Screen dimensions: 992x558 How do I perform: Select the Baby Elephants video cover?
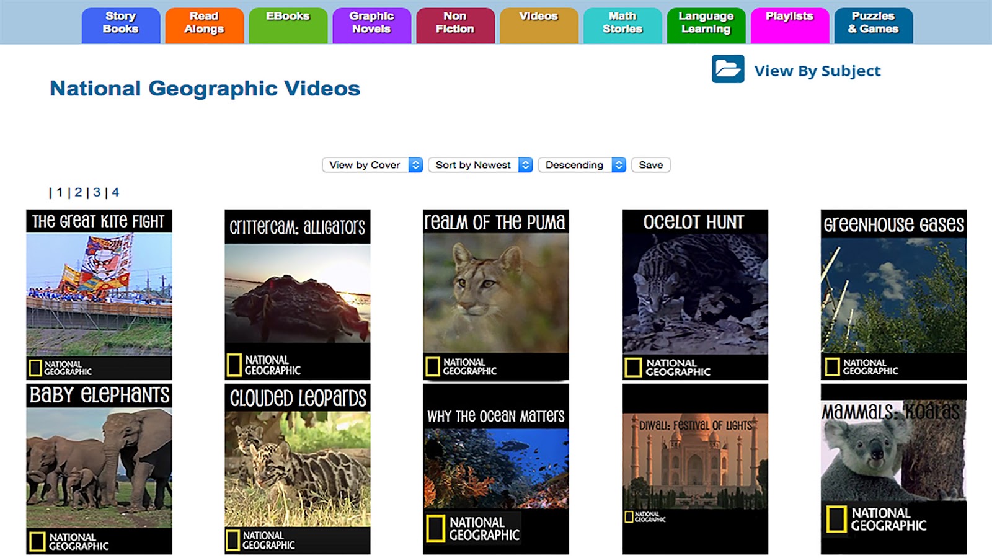point(99,469)
